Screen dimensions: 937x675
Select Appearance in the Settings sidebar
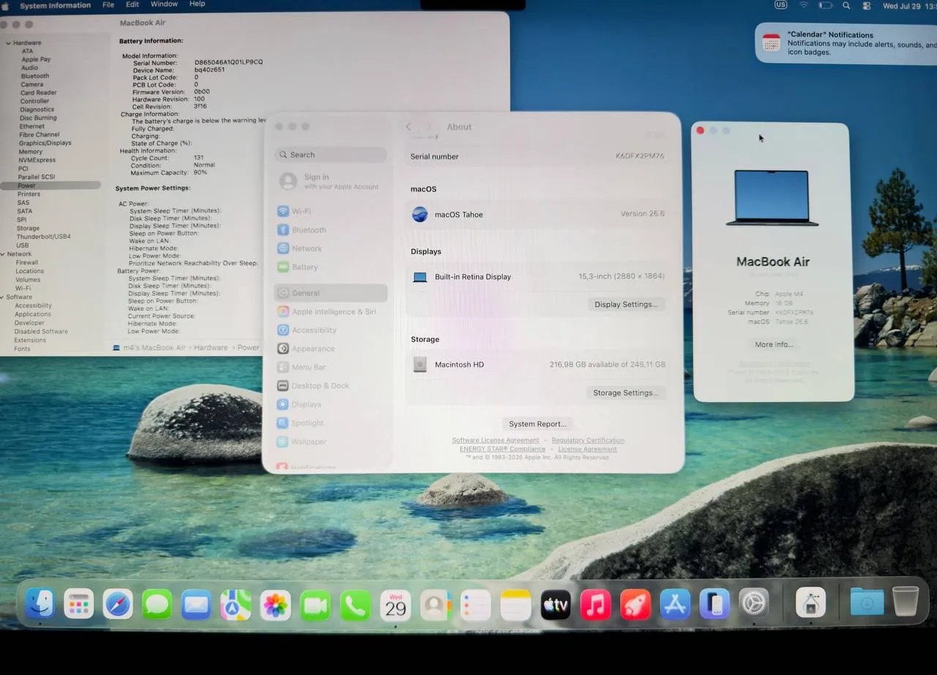[x=331, y=349]
